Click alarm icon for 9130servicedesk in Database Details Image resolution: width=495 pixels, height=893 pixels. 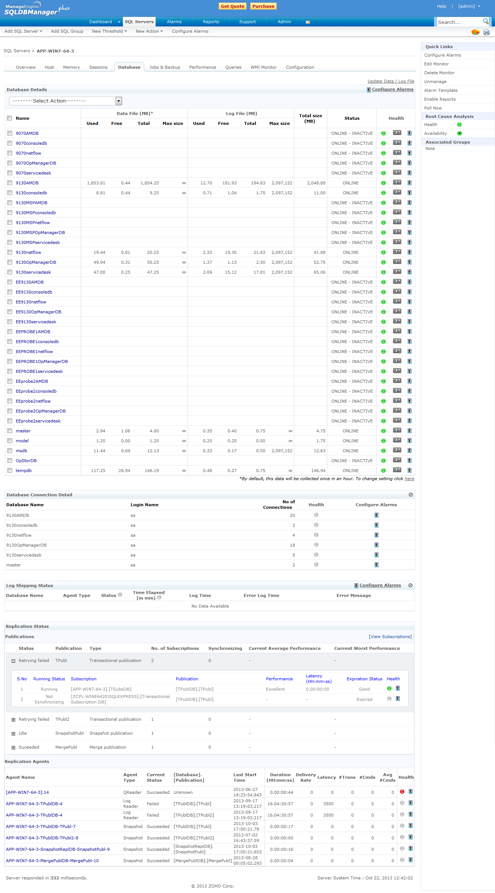[410, 272]
